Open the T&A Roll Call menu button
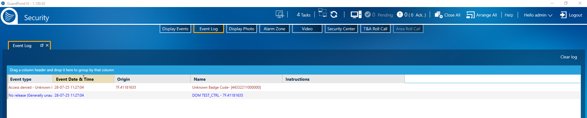The image size is (587, 118). click(x=376, y=29)
